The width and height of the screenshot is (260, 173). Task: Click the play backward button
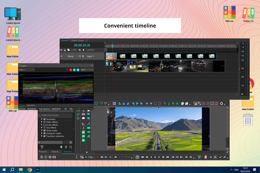point(151,157)
